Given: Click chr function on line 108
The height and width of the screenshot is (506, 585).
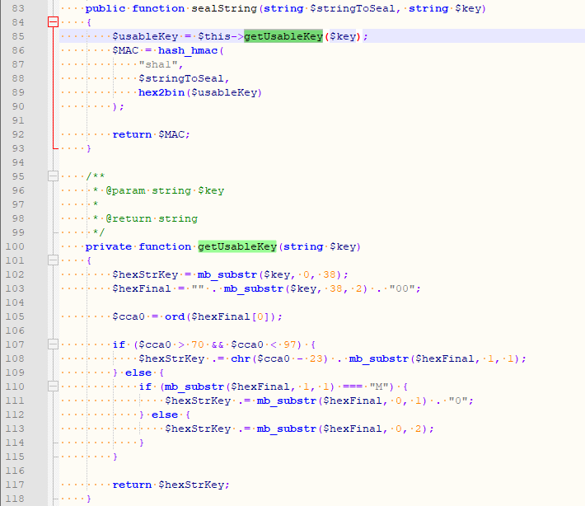Looking at the screenshot, I should click(x=241, y=358).
